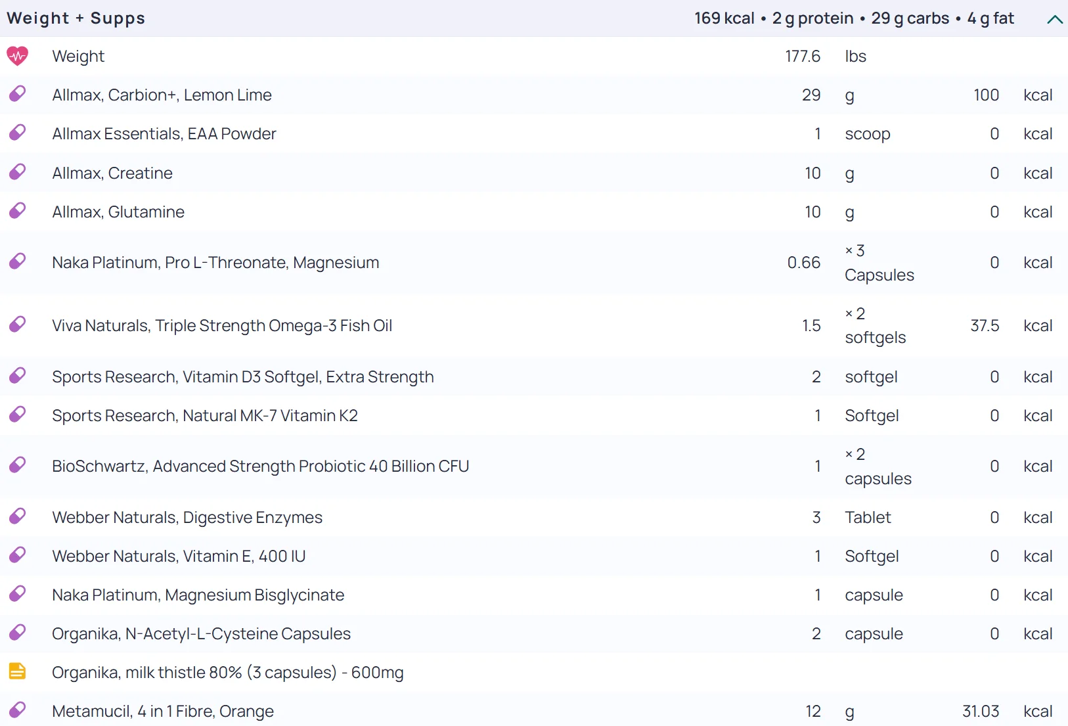Edit the 1.5 amount for Omega-3 Fish Oil
Image resolution: width=1068 pixels, height=726 pixels.
pyautogui.click(x=811, y=326)
